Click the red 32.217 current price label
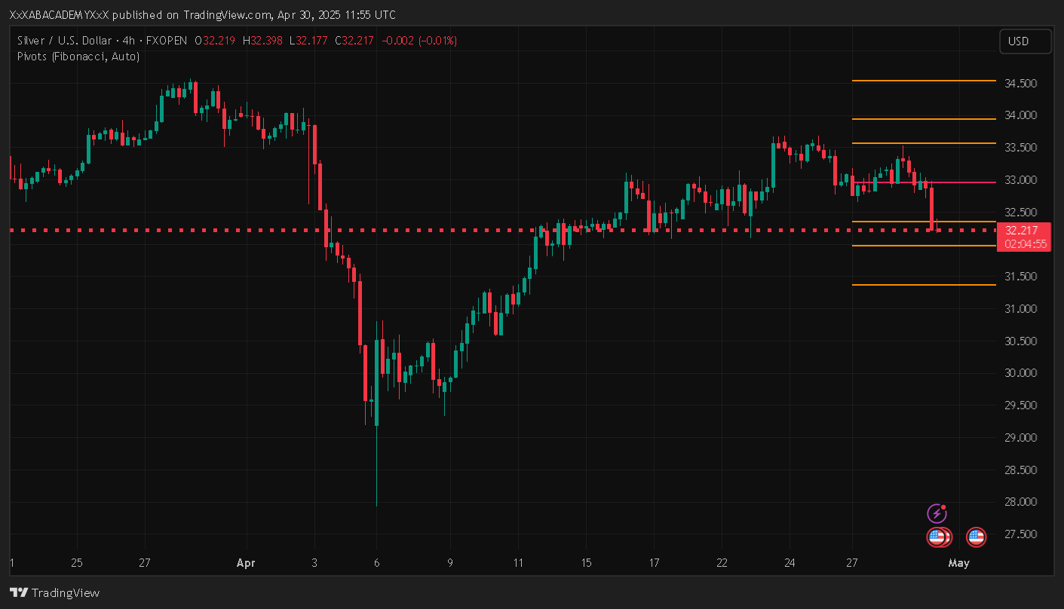Viewport: 1064px width, 609px height. coord(1023,231)
